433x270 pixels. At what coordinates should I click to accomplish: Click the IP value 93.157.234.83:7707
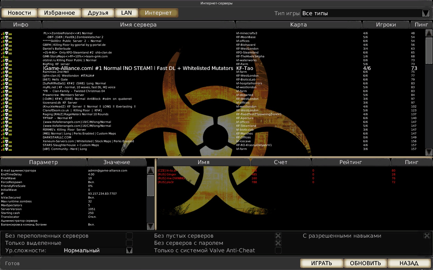click(x=102, y=194)
